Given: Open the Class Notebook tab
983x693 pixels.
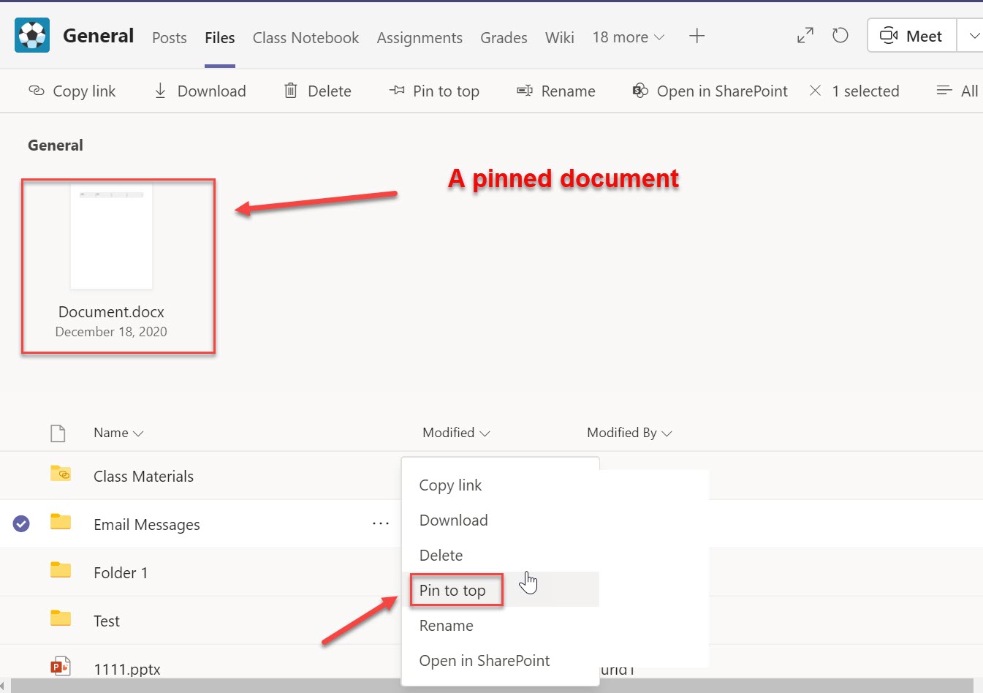Looking at the screenshot, I should coord(305,37).
